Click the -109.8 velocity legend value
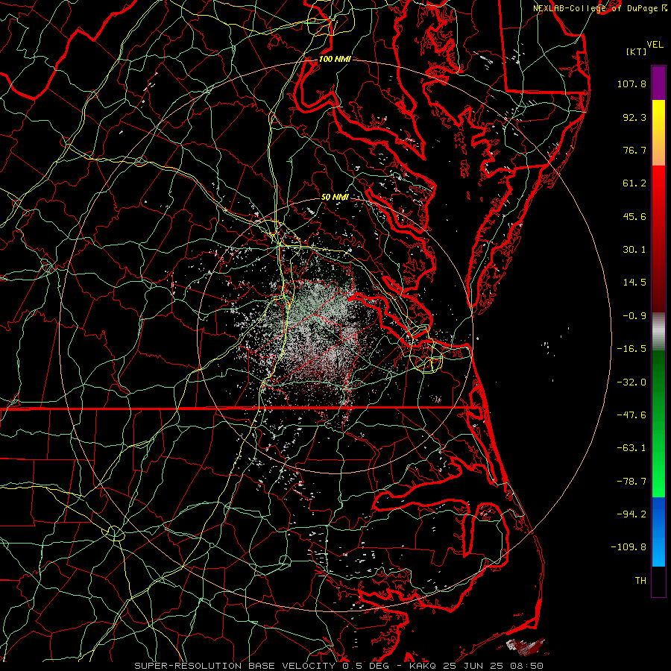This screenshot has width=671, height=671. pyautogui.click(x=629, y=547)
